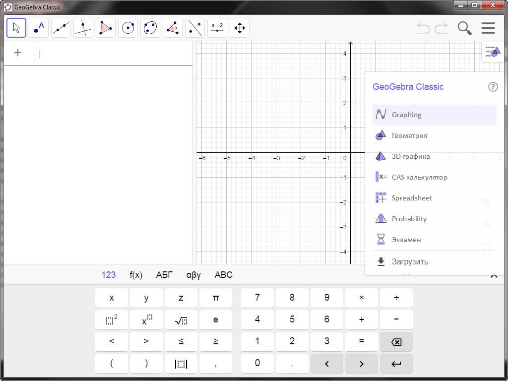Close the virtual keyboard

point(494,276)
